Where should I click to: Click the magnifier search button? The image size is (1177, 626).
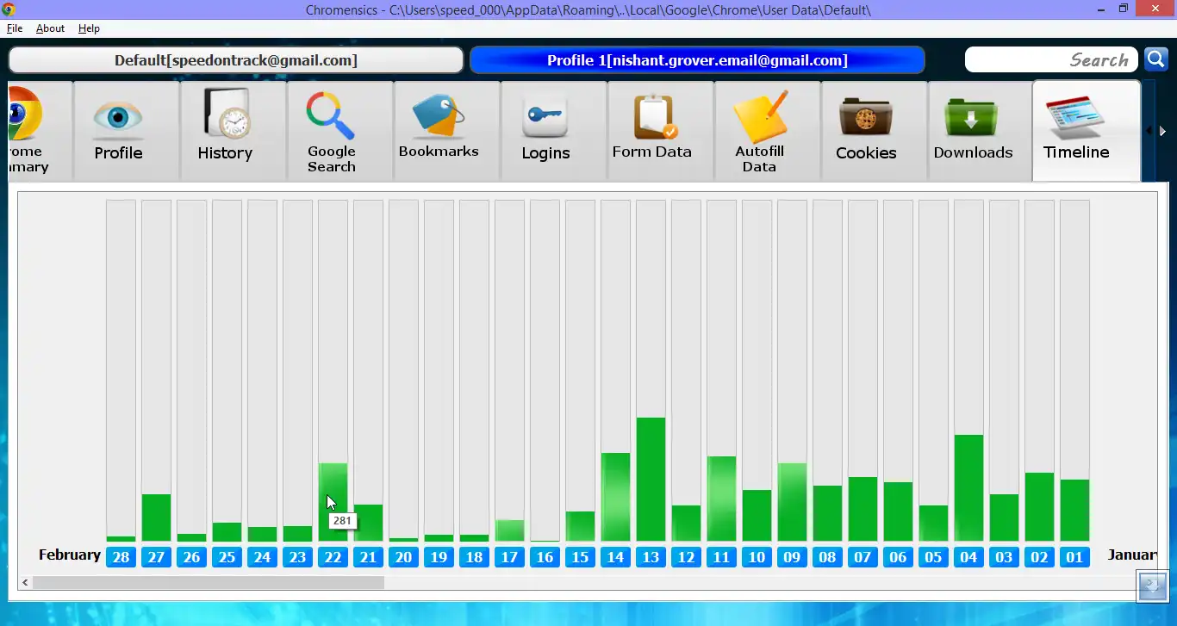tap(1155, 59)
